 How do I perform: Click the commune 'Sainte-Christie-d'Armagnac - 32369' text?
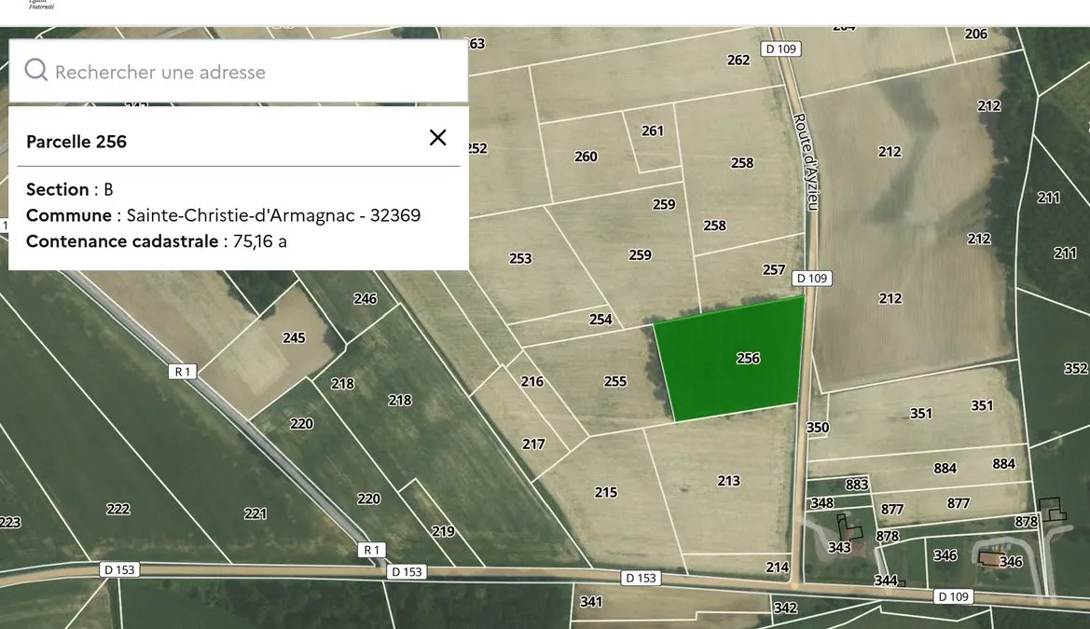tap(273, 215)
